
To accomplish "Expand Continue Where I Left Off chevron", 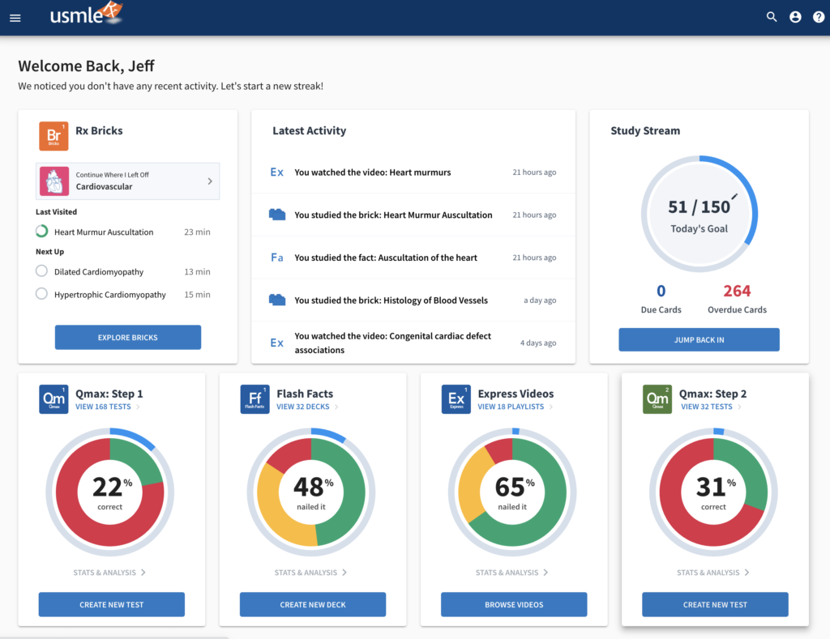I will click(x=210, y=181).
